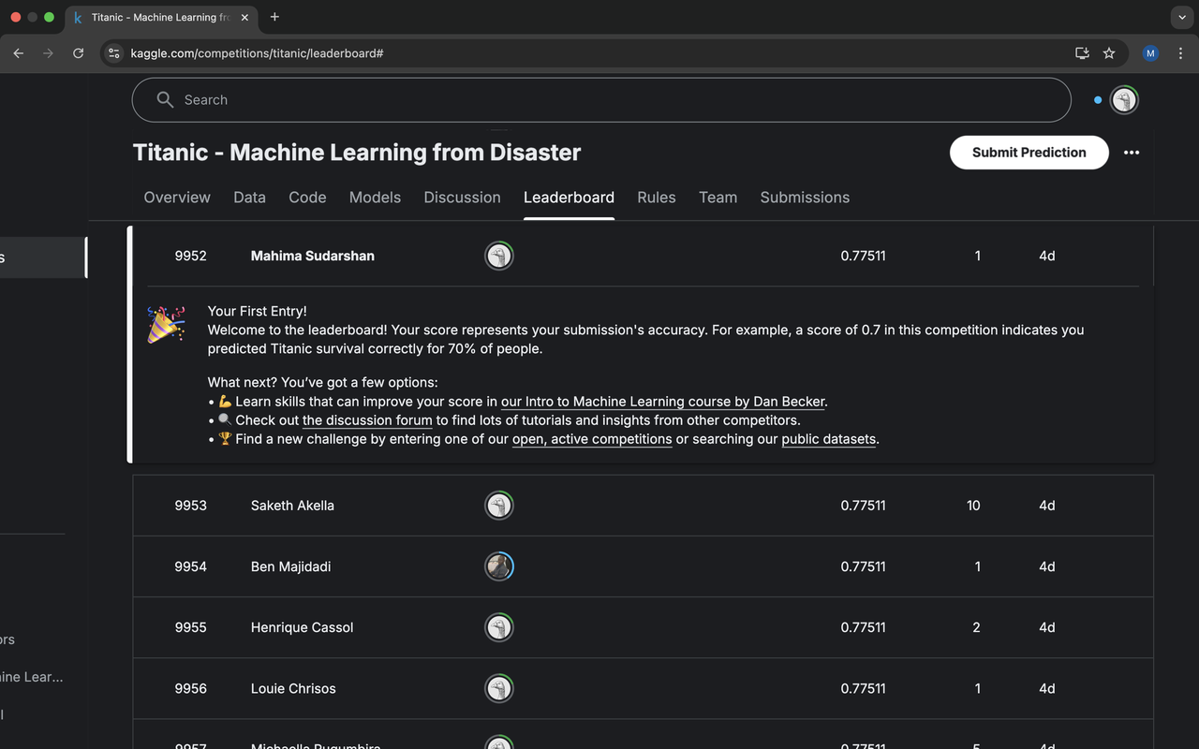Click the search magnifier icon

click(x=165, y=100)
